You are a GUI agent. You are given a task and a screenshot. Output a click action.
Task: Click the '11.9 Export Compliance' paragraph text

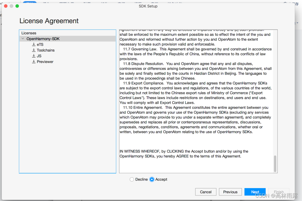point(195,93)
